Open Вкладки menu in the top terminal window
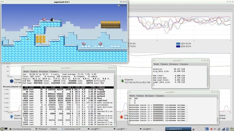The height and width of the screenshot is (131, 234). [x=44, y=71]
